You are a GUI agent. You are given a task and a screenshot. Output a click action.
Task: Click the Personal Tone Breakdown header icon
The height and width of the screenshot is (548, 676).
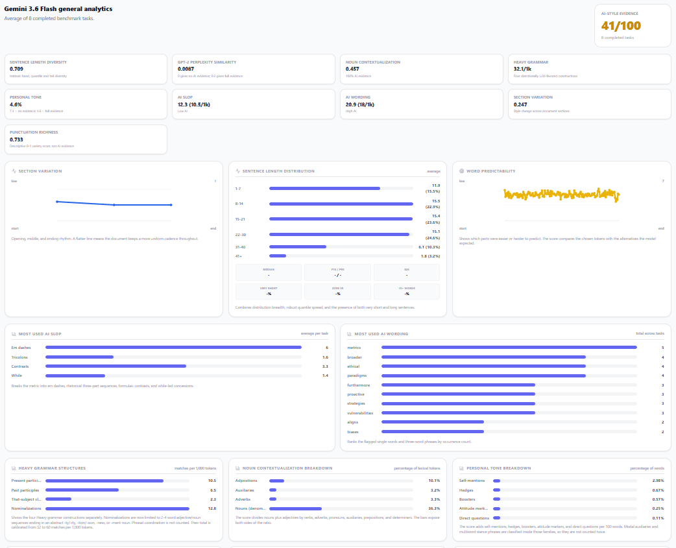pyautogui.click(x=462, y=468)
